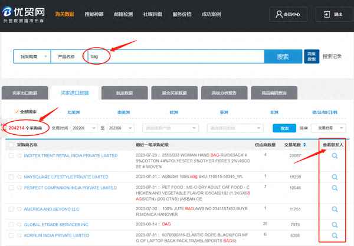Image resolution: width=354 pixels, height=246 pixels.
Task: View contacts for GLOBAL ETRADE SERVICES INC
Action: pyautogui.click(x=335, y=224)
